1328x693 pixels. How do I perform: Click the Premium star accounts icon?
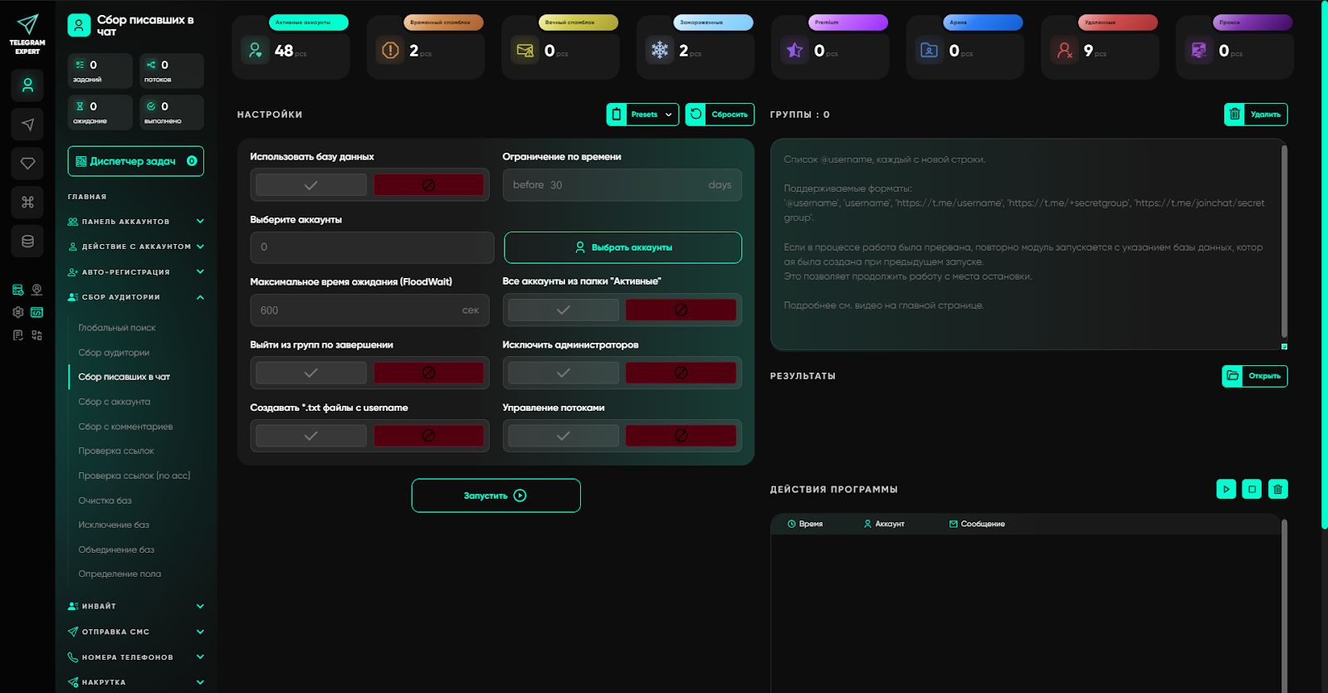794,51
